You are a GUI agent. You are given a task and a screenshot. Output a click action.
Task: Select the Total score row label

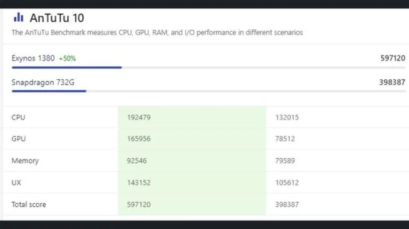tap(29, 204)
